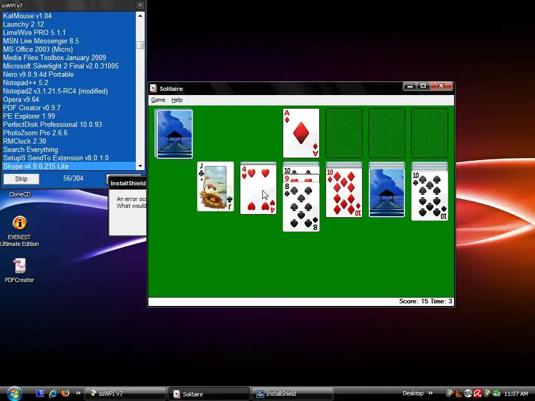Click the Solitaire title bar card icon
The image size is (535, 401).
[x=154, y=89]
